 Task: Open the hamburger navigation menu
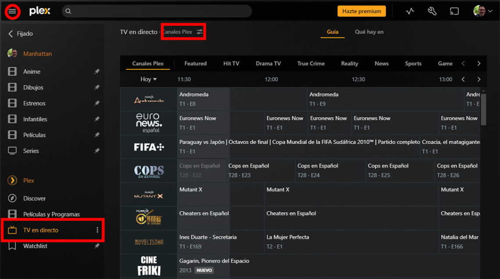tap(12, 11)
